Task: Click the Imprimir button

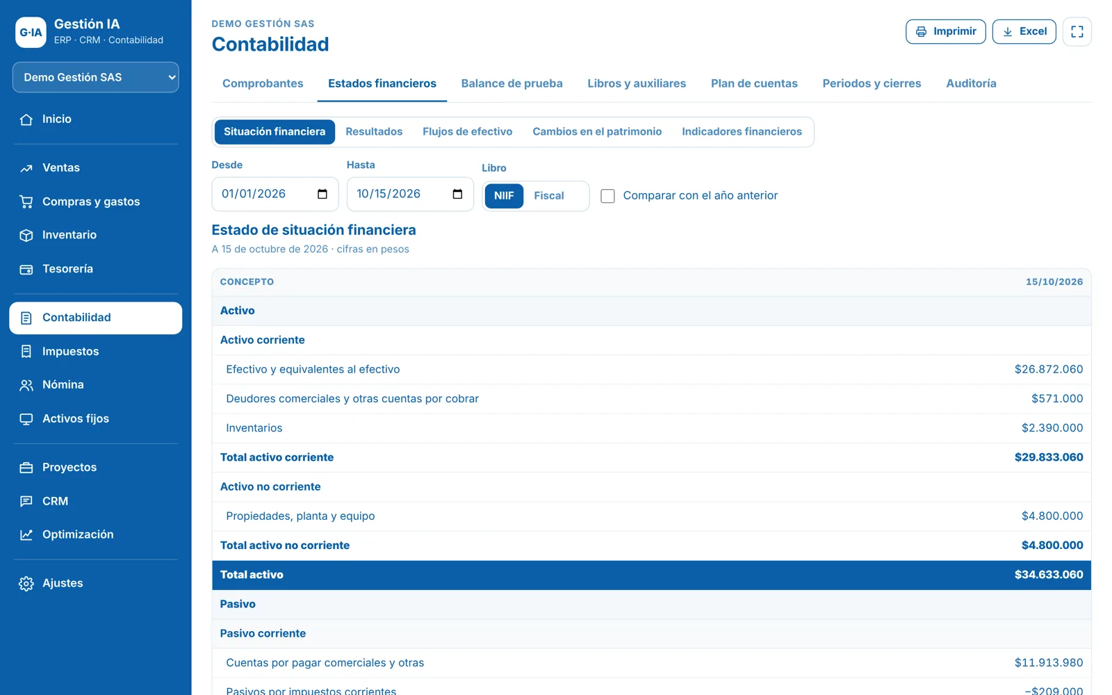Action: [x=946, y=32]
